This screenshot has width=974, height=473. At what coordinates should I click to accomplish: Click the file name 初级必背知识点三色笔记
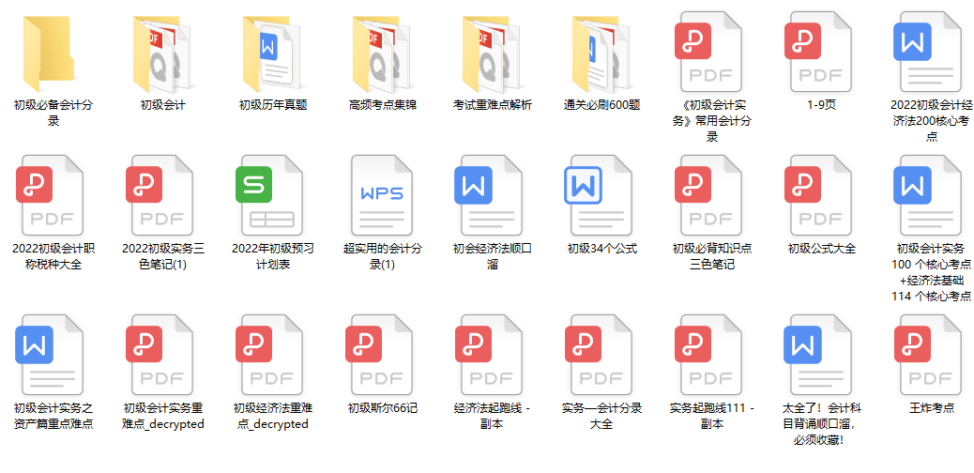tap(712, 257)
